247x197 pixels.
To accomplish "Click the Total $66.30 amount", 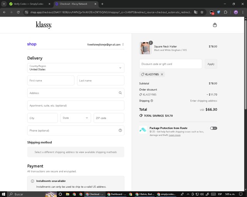I will [x=211, y=110].
